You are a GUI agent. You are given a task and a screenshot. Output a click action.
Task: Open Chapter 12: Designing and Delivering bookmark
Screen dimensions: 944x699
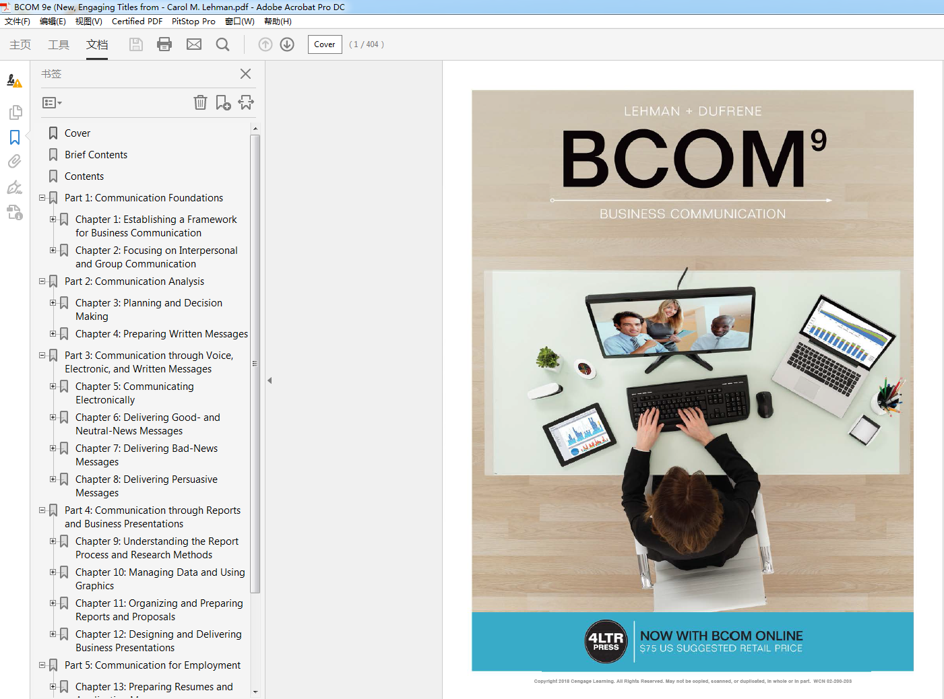[158, 641]
